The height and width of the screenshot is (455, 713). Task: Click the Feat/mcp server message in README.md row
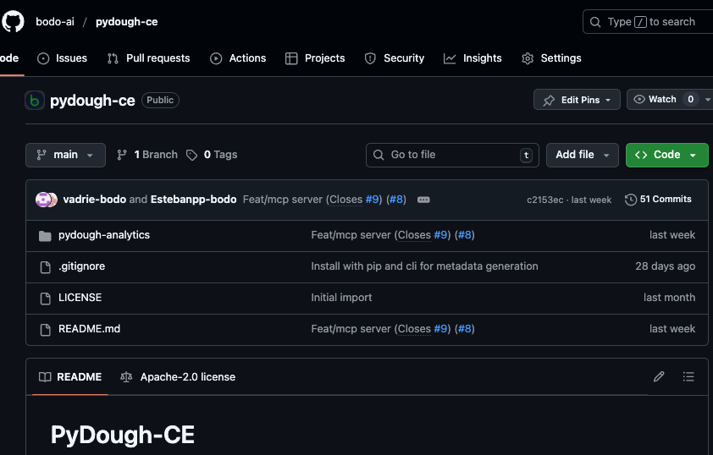coord(351,329)
